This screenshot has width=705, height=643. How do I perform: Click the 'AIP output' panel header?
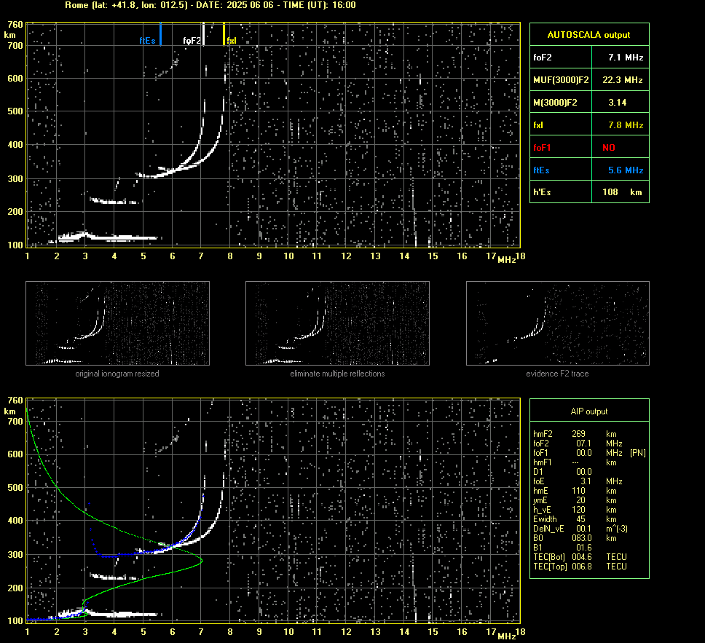click(x=589, y=411)
